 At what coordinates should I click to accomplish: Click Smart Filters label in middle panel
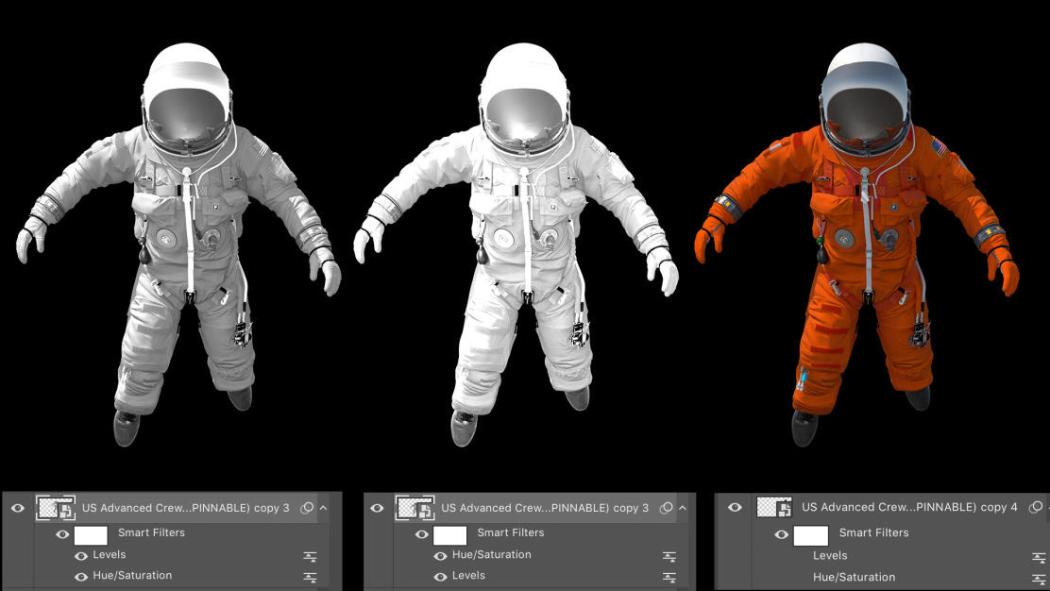(510, 532)
